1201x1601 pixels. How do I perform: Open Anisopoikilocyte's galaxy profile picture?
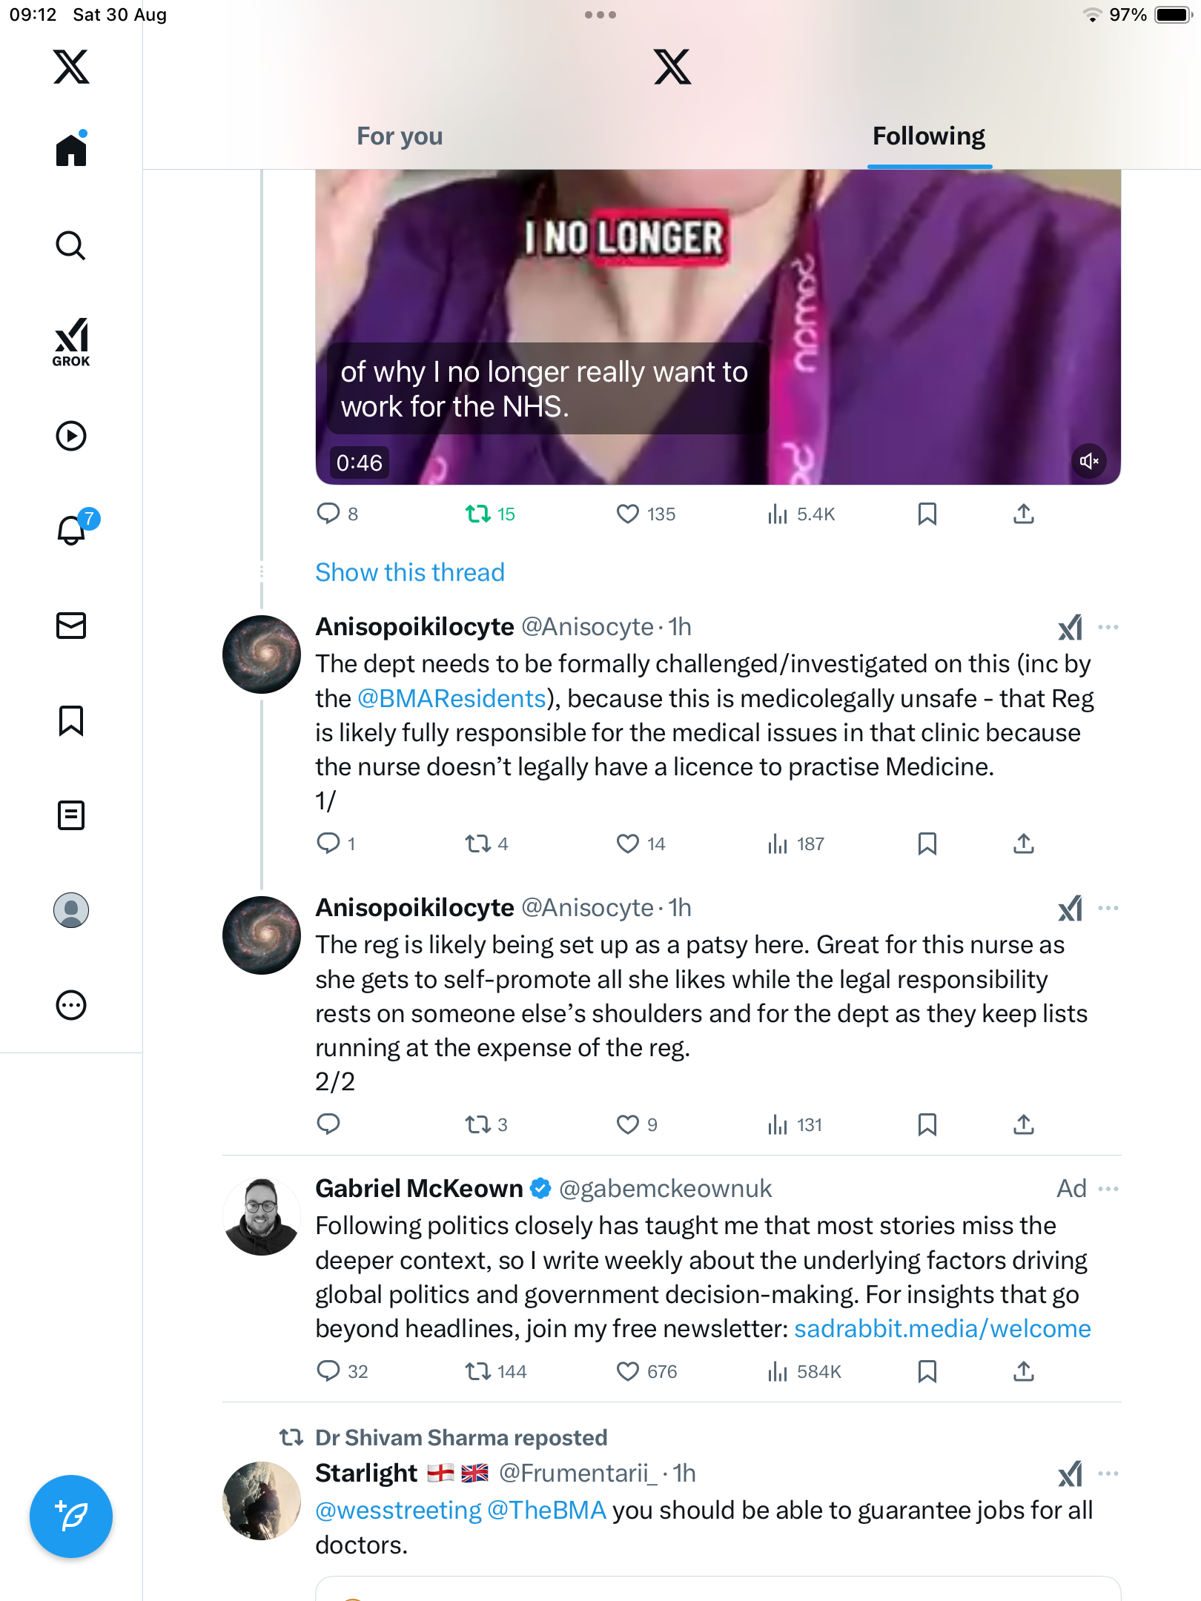coord(262,654)
